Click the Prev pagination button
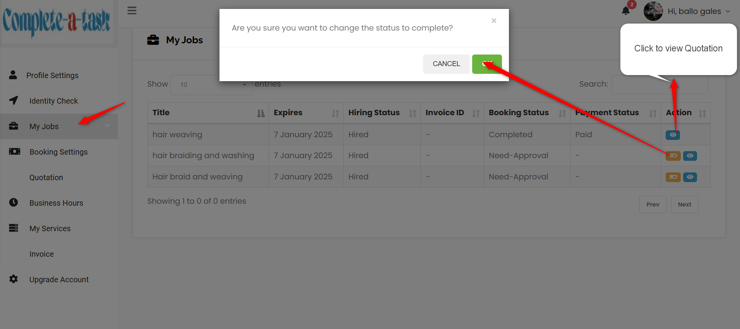Viewport: 740px width, 329px height. 653,205
